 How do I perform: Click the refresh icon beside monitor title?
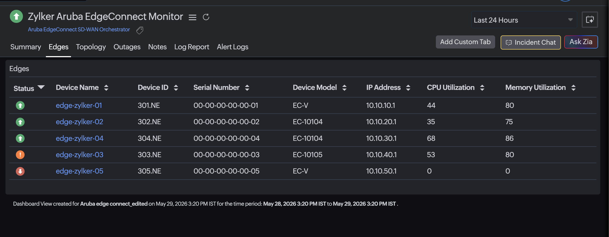tap(206, 17)
